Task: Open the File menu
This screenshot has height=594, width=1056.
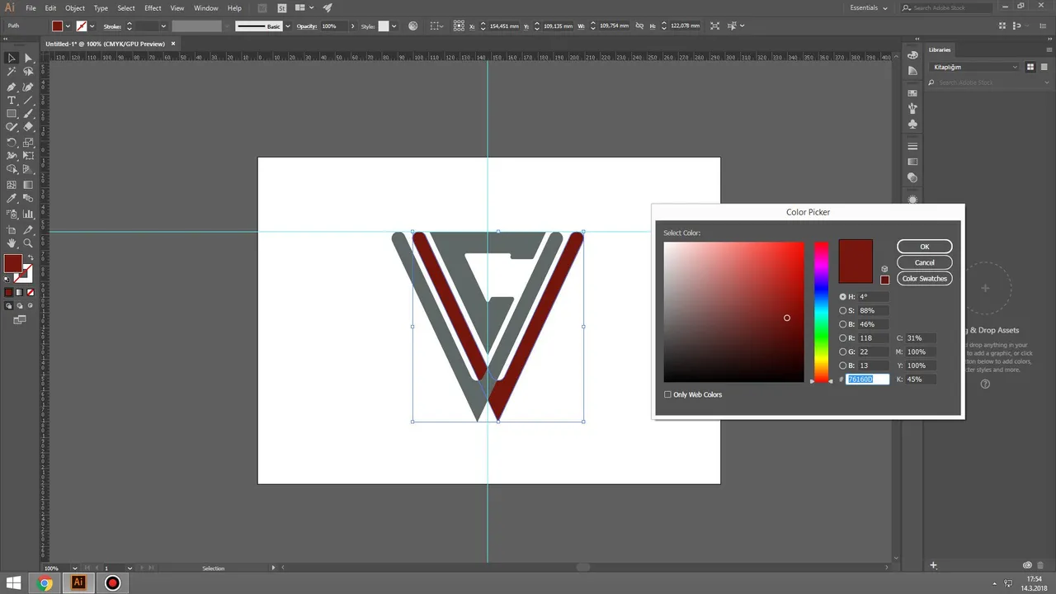Action: point(31,8)
